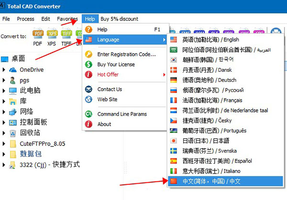
Task: Click the PDF convert format icon
Action: [x=38, y=34]
